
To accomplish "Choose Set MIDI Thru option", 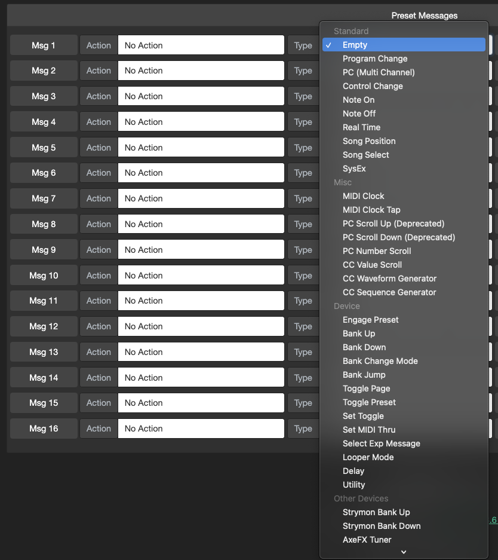I will pos(369,430).
